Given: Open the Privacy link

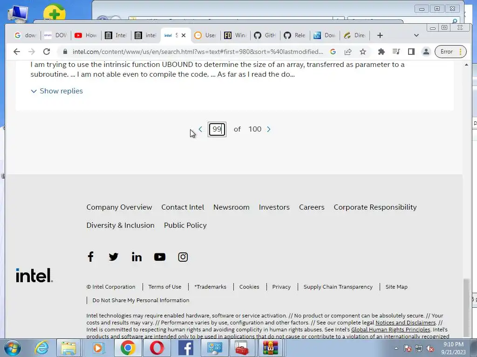Looking at the screenshot, I should [281, 287].
